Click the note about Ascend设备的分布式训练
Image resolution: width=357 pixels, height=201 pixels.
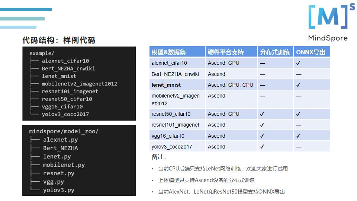click(206, 180)
